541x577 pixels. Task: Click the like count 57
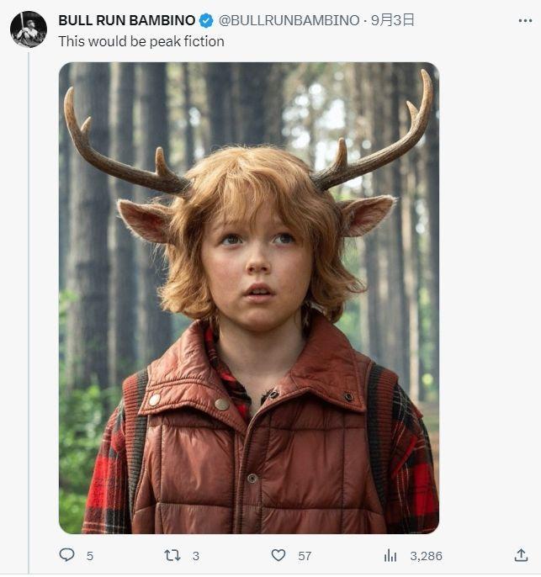pos(305,556)
